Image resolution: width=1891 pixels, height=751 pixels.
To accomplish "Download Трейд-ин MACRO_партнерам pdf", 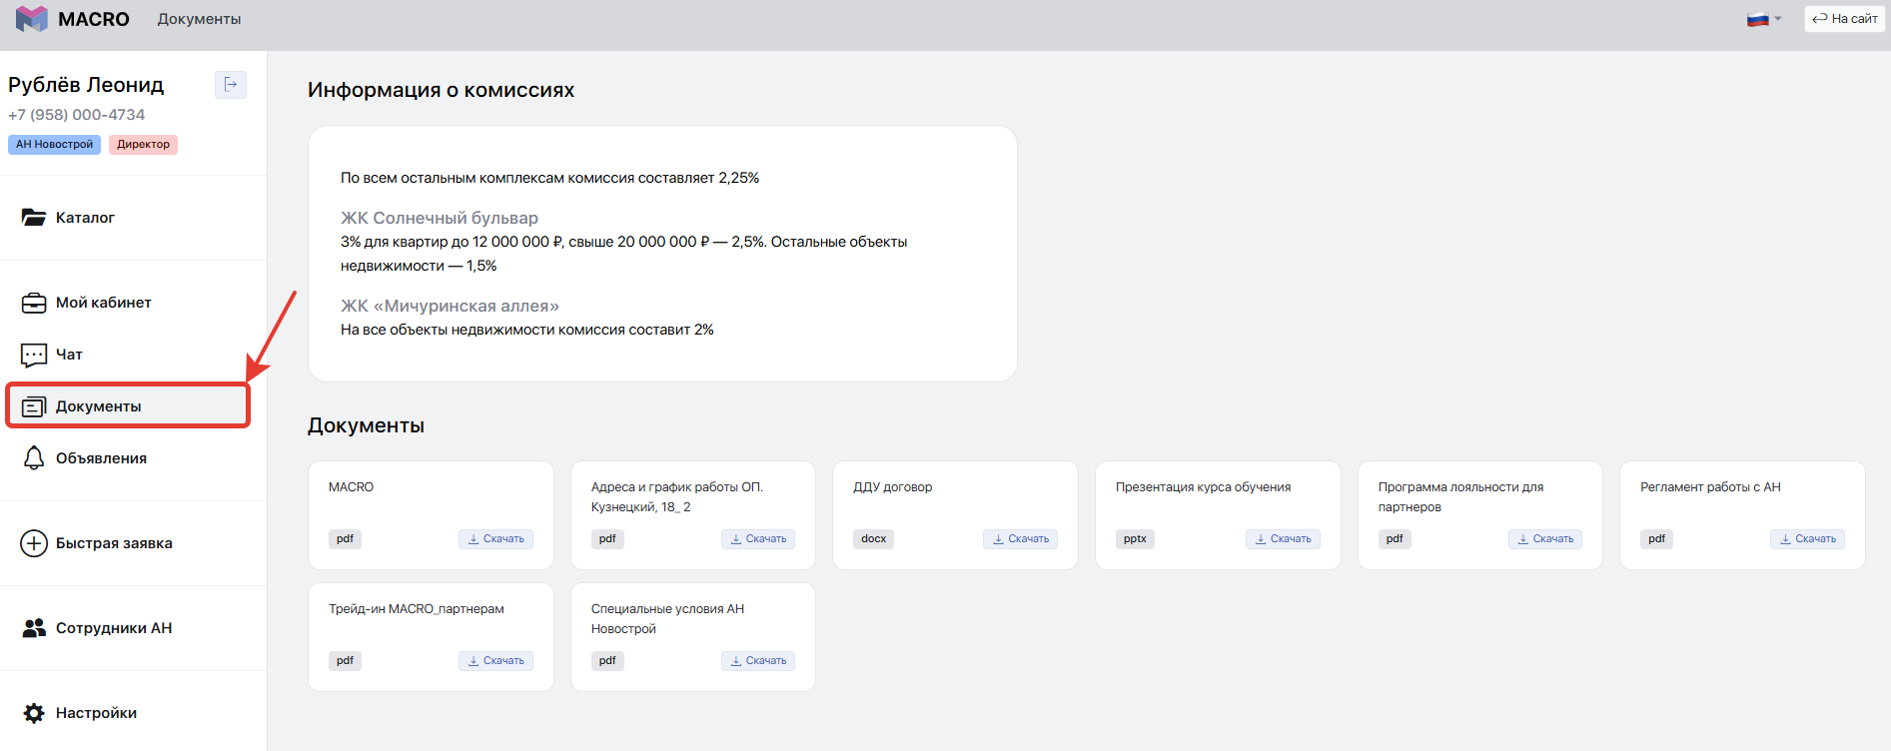I will click(495, 661).
